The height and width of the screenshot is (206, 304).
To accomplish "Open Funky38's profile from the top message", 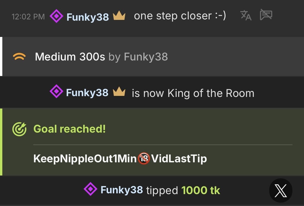I will click(x=88, y=17).
